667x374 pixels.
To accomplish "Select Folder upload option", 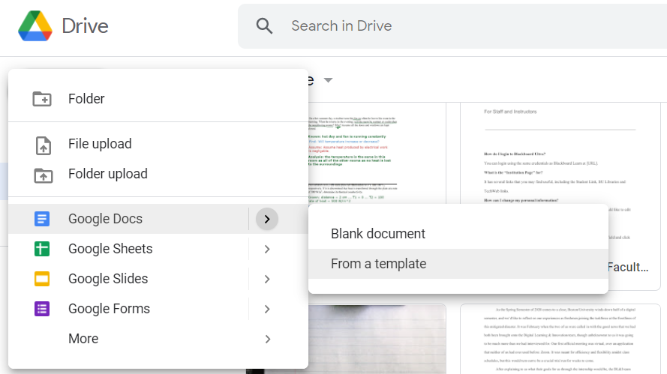I will [x=158, y=174].
